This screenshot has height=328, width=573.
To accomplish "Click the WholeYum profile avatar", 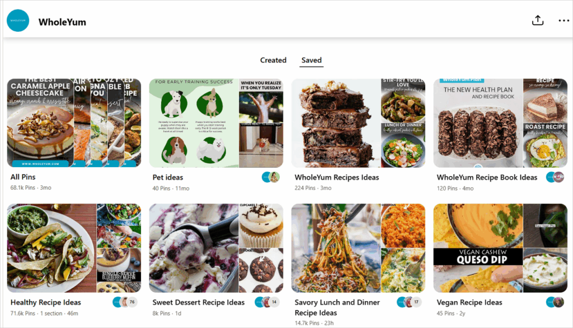I will click(17, 21).
